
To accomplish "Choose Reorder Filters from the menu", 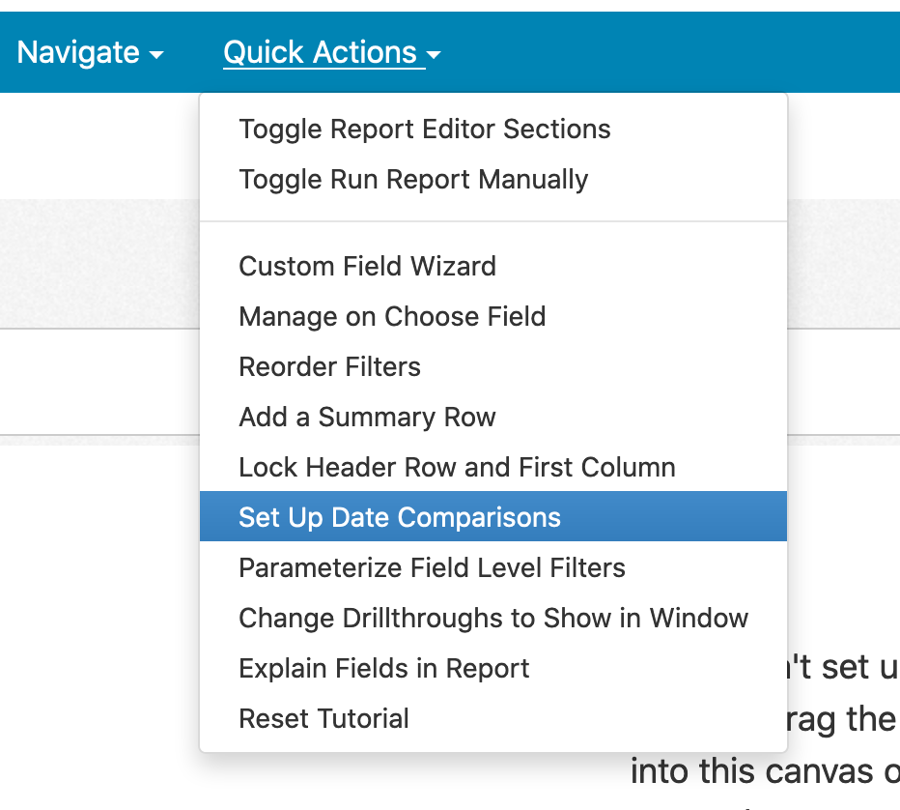I will pyautogui.click(x=329, y=367).
